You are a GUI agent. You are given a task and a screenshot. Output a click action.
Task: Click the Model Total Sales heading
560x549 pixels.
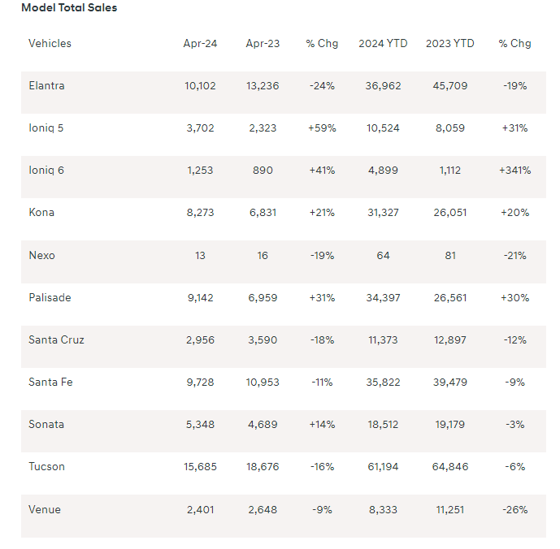pyautogui.click(x=69, y=7)
